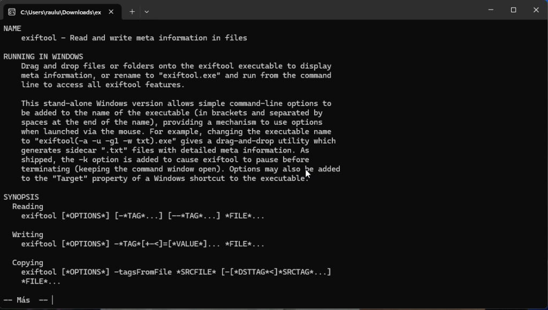Open a new terminal tab with the plus button

point(132,11)
